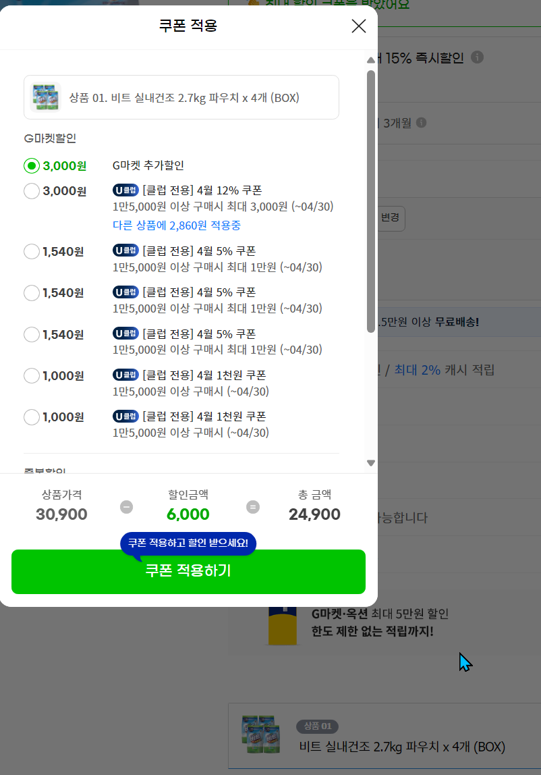Select the G마켓 추가할인 3,000원 radio
Viewport: 541px width, 775px height.
(x=32, y=165)
